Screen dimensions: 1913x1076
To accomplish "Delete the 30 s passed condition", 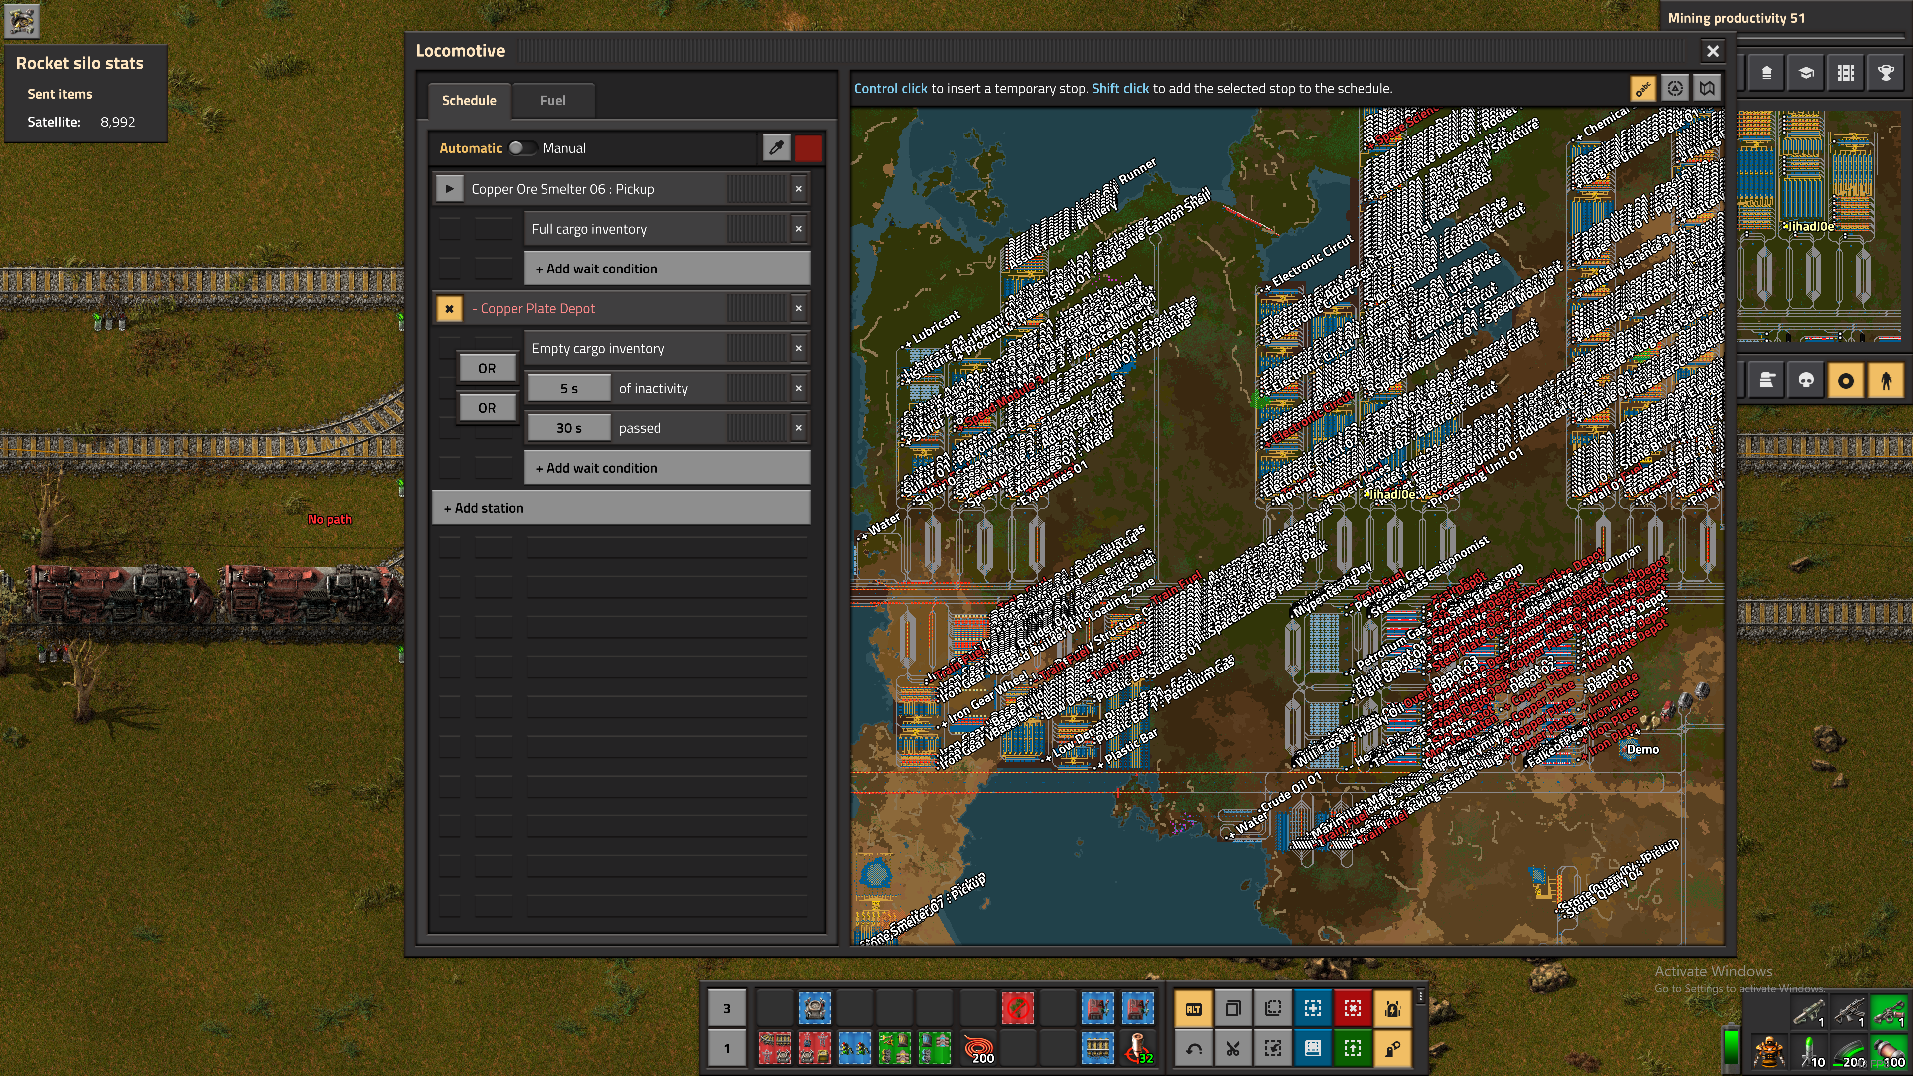I will click(798, 428).
